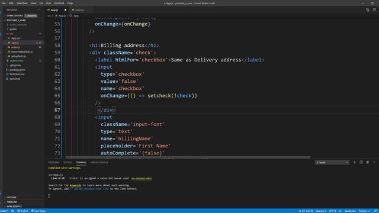Open the bash terminal selector dropdown
The height and width of the screenshot is (213, 379).
332,163
